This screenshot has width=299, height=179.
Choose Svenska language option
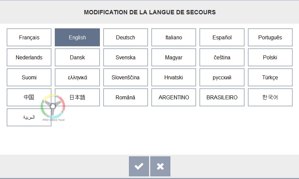[x=126, y=57]
